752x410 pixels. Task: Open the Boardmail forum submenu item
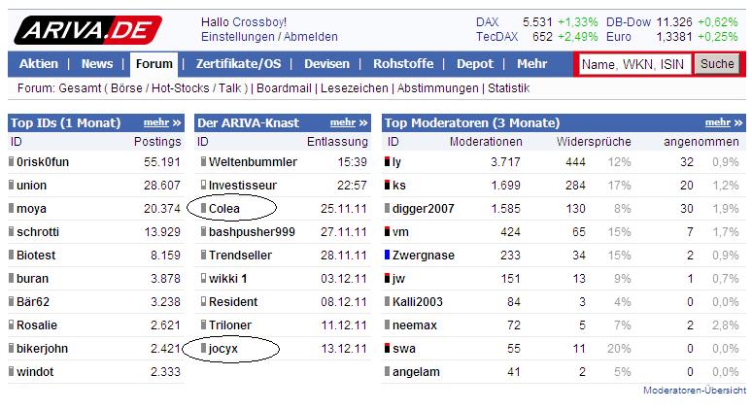coord(290,88)
